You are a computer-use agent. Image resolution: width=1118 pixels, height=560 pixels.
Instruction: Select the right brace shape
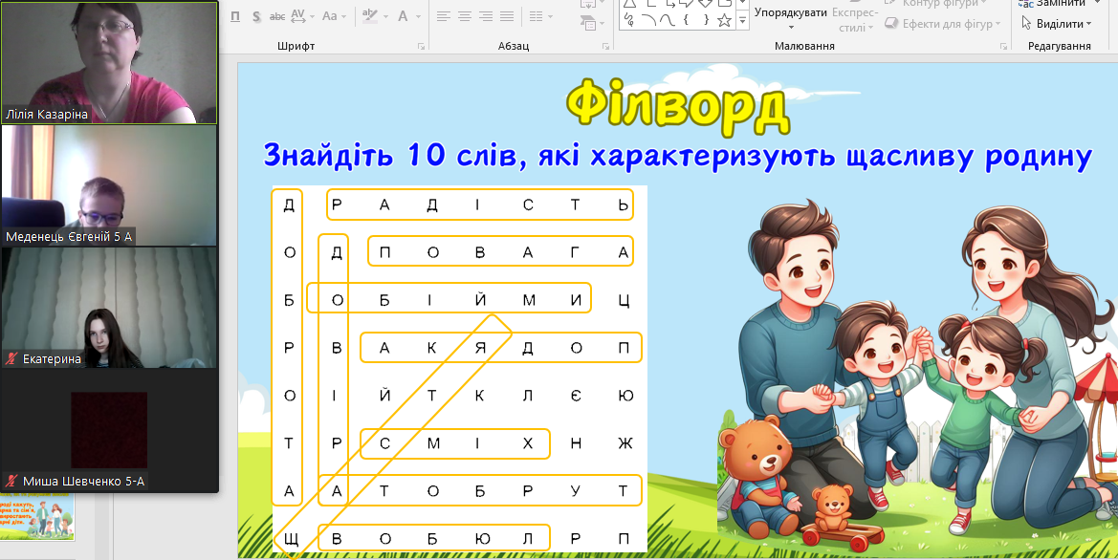click(705, 21)
